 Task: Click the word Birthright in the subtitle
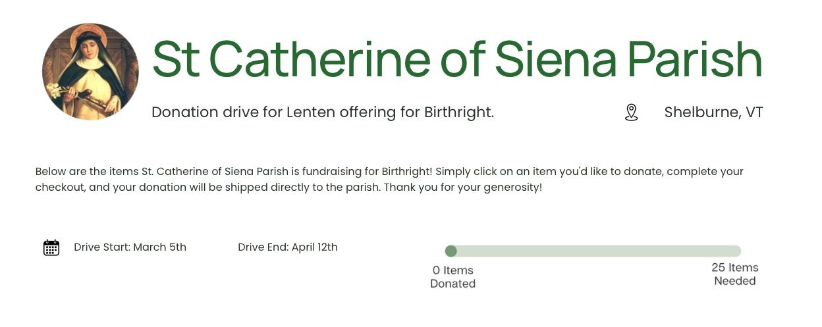pyautogui.click(x=456, y=113)
